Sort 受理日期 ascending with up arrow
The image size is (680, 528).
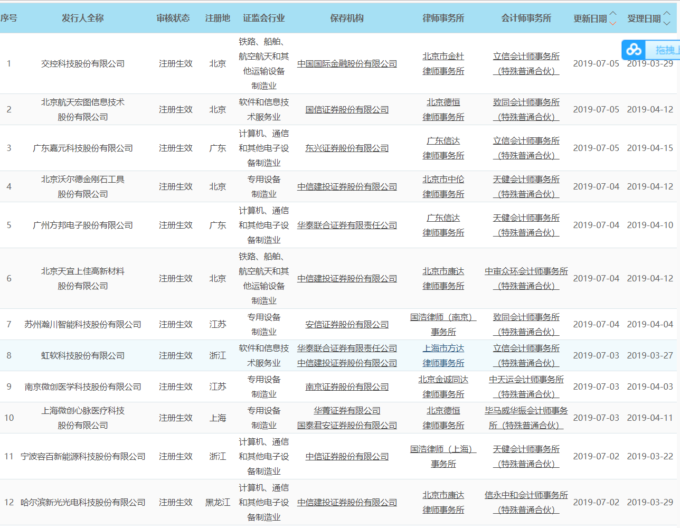667,13
